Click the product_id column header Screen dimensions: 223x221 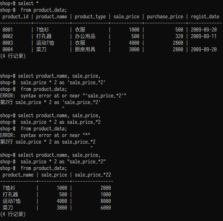[15, 17]
